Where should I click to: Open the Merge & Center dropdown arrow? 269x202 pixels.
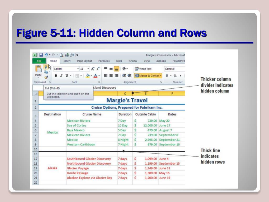[x=161, y=75]
